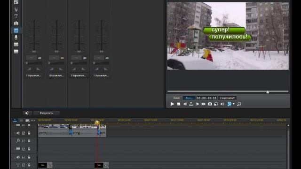Viewport: 301px width, 169px height.
Task: Select the highlighted Audio Mixing Room icon
Action: click(x=16, y=30)
